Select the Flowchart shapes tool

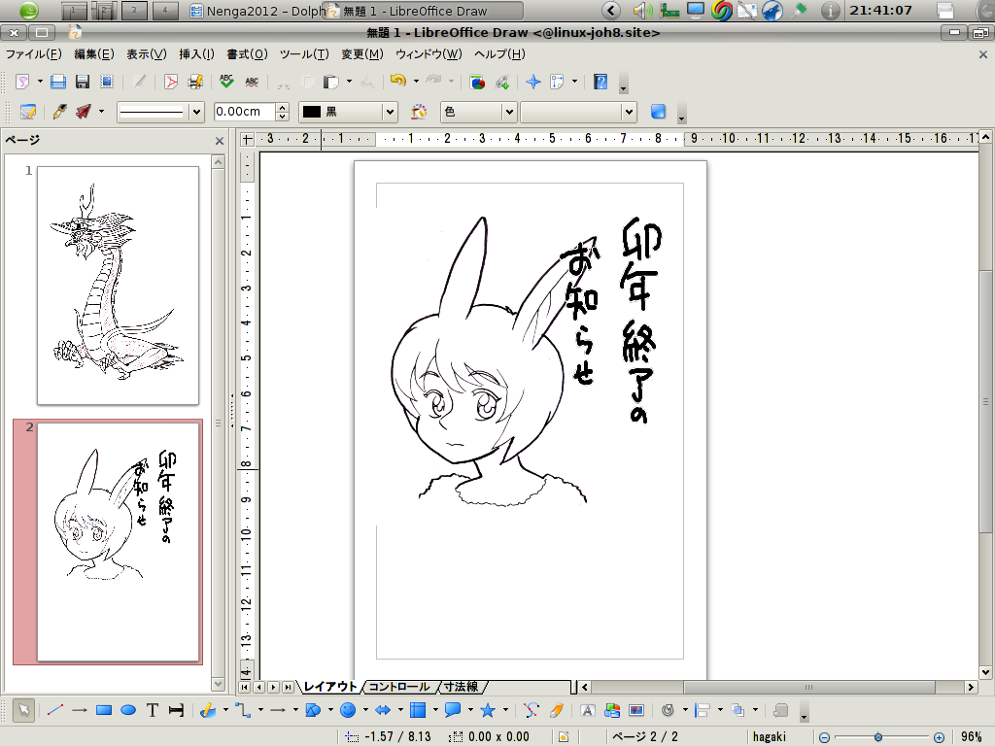418,710
